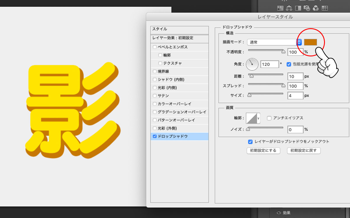Click the Color Balance scales icon
This screenshot has width=350, height=218.
tap(289, 8)
